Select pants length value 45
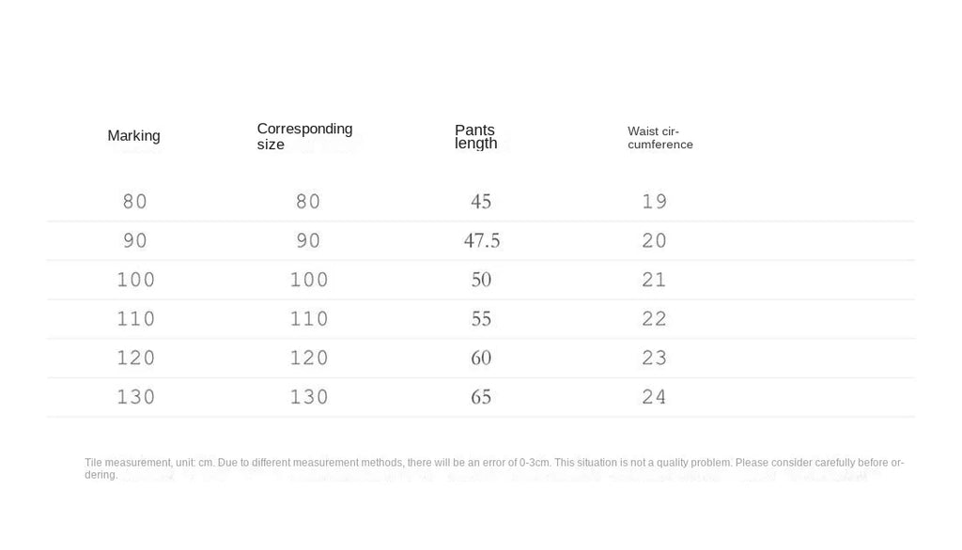This screenshot has height=550, width=962. 481,201
